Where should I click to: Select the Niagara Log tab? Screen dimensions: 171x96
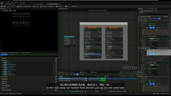pos(83,72)
